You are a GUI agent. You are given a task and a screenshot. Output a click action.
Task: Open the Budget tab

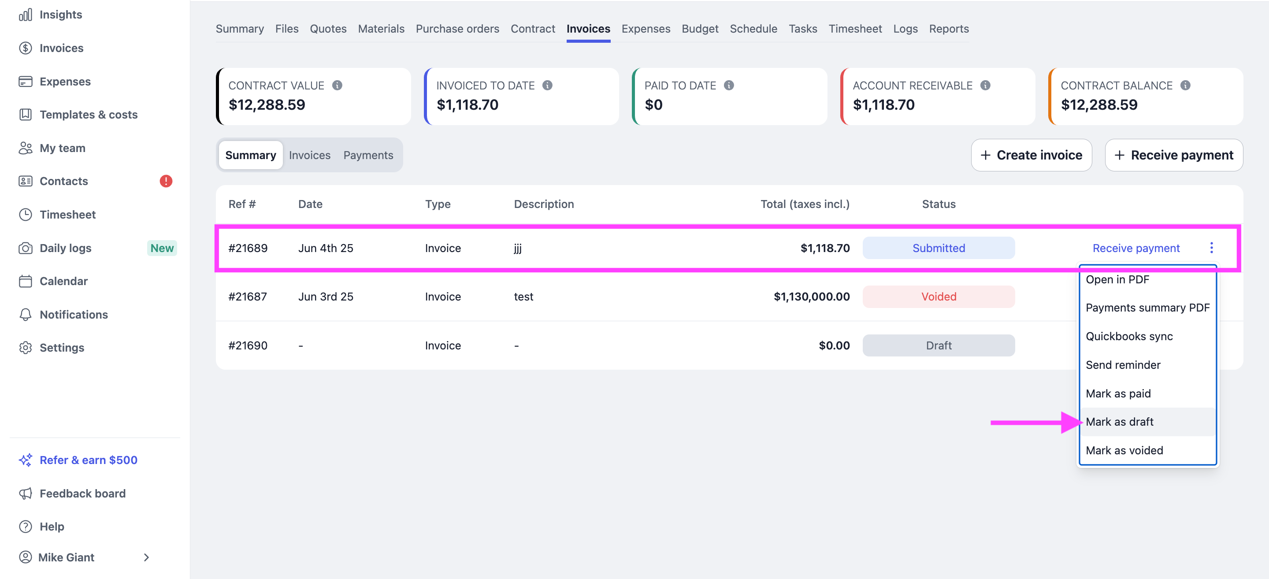(x=700, y=29)
